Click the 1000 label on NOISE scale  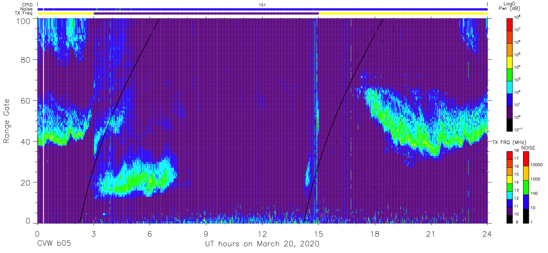pos(535,179)
